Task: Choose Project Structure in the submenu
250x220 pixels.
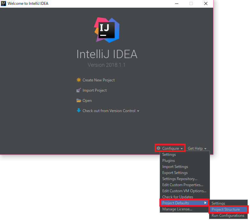Action: tap(228, 209)
